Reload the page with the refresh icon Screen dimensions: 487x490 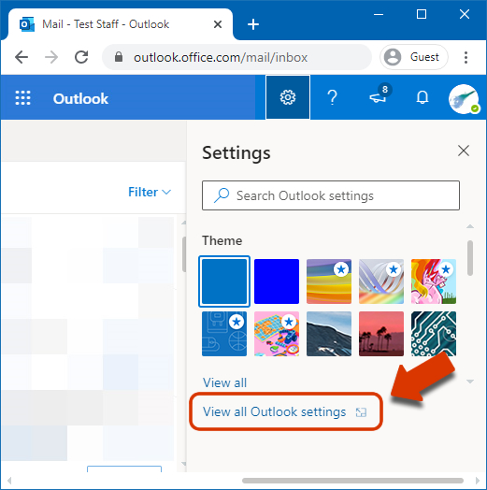point(81,57)
